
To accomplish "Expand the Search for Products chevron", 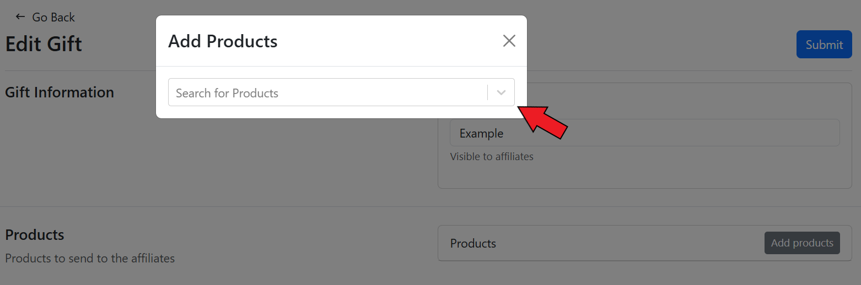I will (x=501, y=92).
